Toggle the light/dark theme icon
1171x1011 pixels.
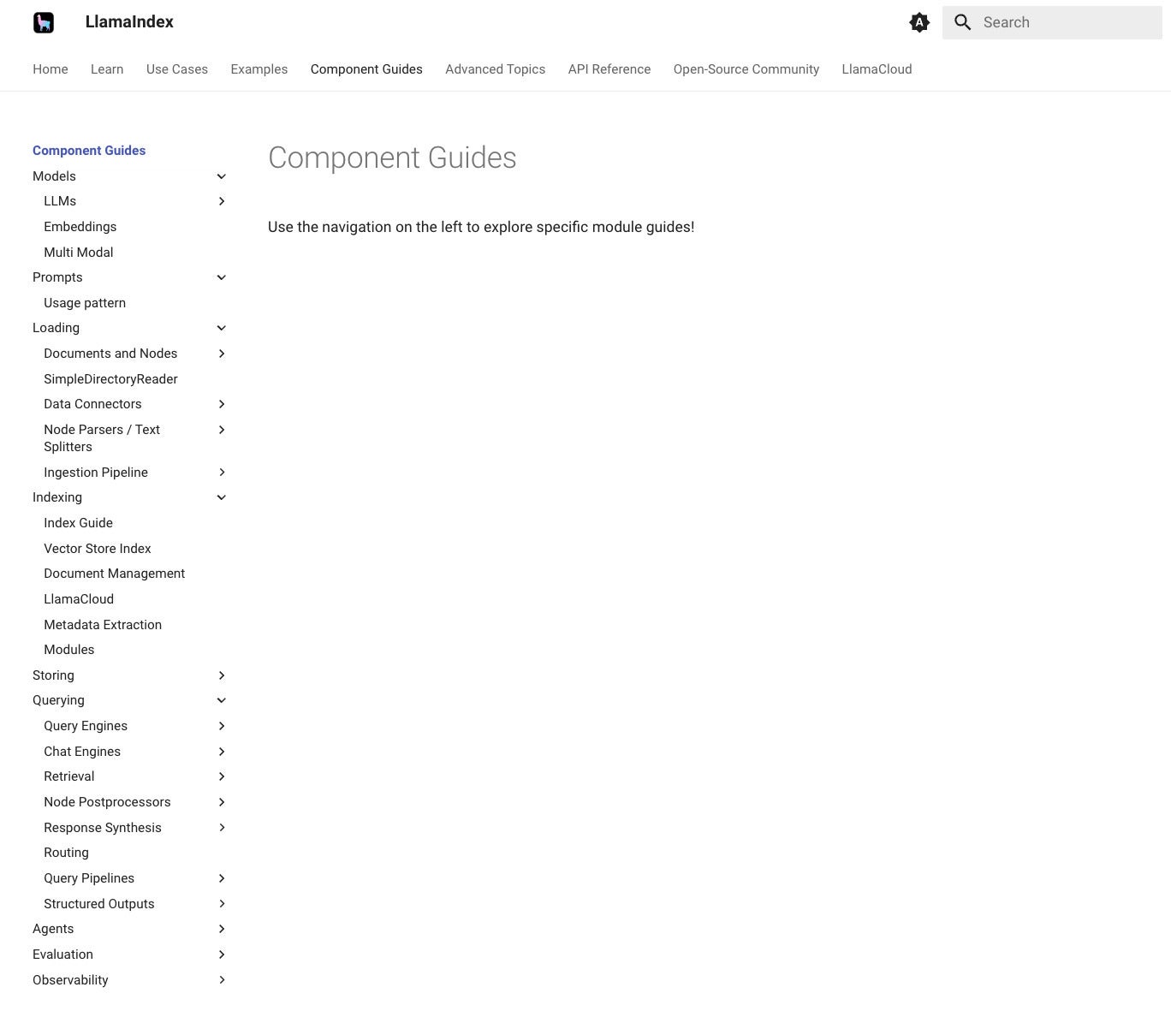coord(919,22)
